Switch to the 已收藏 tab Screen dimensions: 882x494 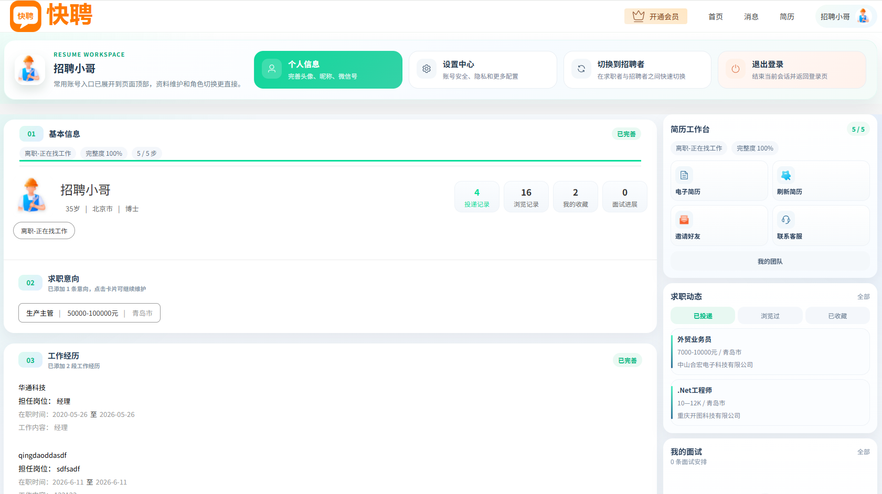click(x=837, y=316)
